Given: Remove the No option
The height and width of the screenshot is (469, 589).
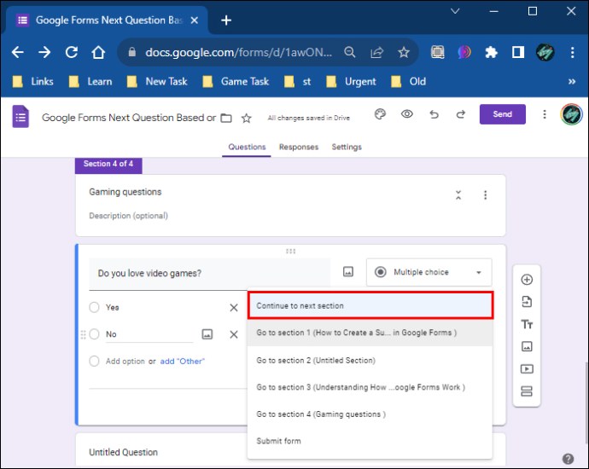Looking at the screenshot, I should click(x=234, y=334).
